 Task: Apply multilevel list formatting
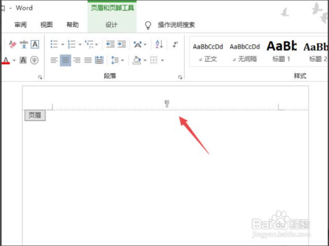pos(89,44)
